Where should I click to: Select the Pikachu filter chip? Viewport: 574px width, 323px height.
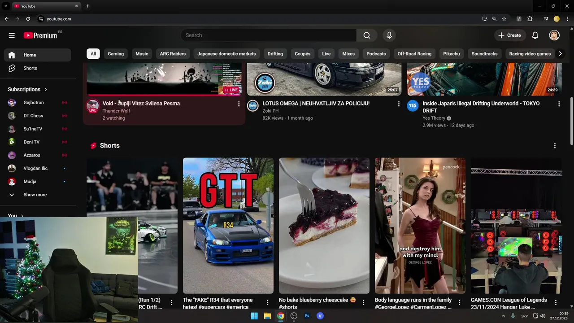[452, 54]
